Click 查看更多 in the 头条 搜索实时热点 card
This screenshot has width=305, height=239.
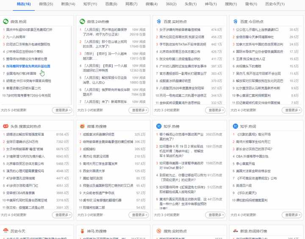[x=62, y=215]
